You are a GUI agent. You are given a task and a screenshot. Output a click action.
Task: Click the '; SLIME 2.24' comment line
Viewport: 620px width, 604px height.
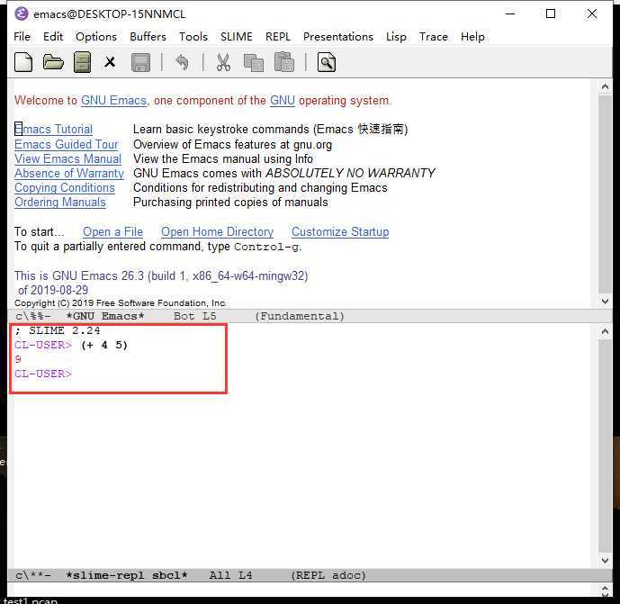58,330
